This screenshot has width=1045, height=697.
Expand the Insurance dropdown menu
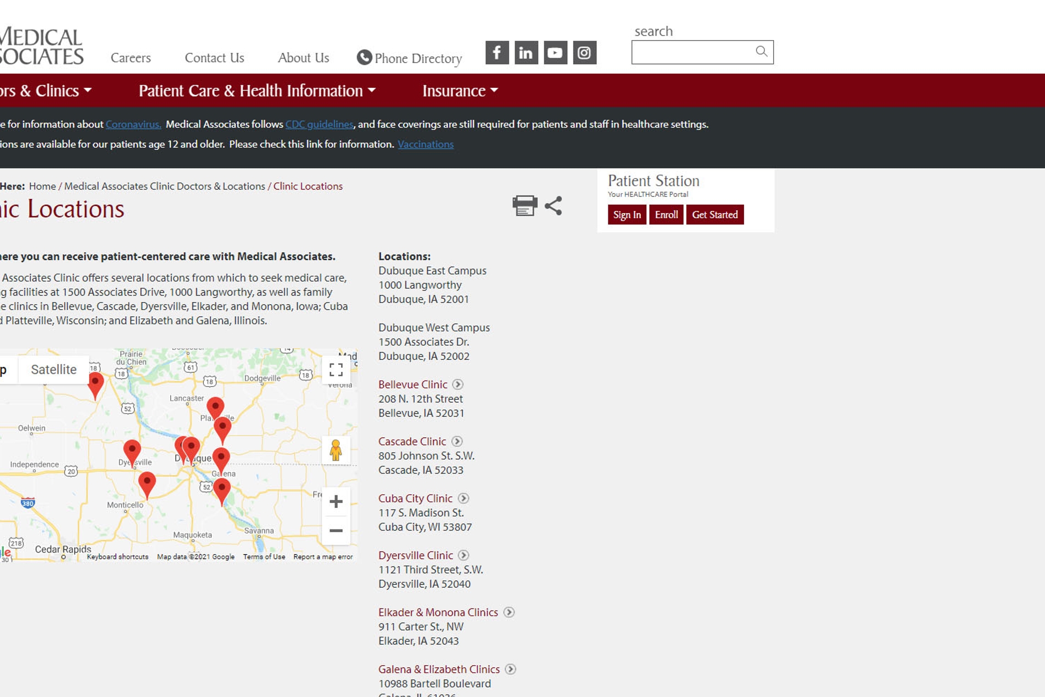460,91
